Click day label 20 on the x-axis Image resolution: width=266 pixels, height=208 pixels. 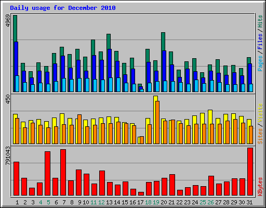164,202
